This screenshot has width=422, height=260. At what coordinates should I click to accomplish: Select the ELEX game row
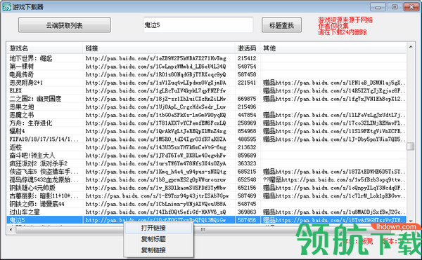[x=206, y=90]
